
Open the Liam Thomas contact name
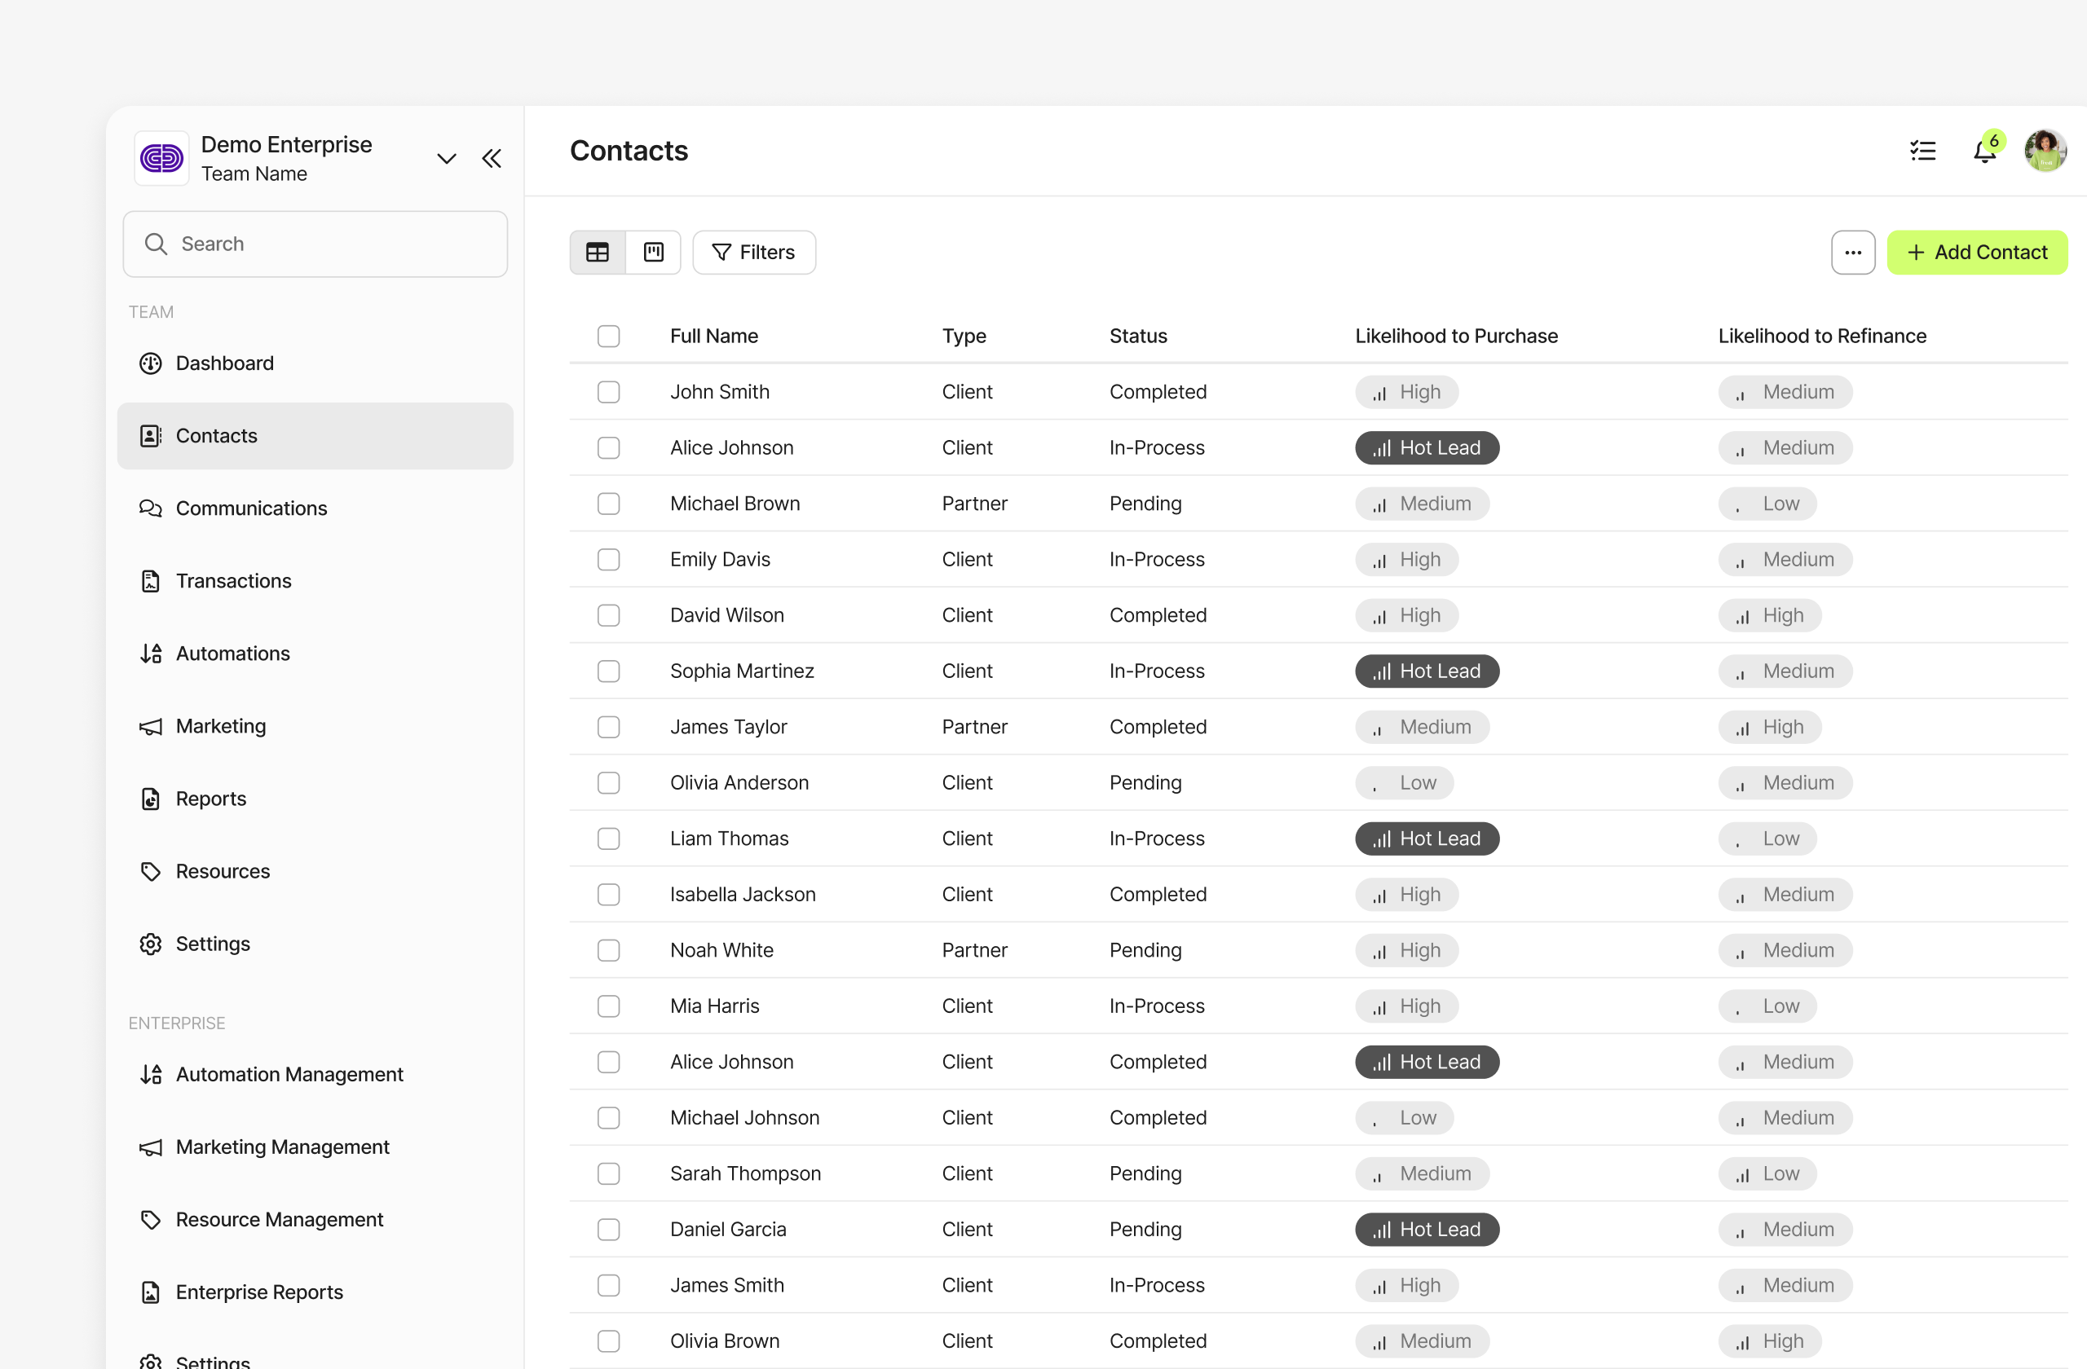(x=729, y=839)
